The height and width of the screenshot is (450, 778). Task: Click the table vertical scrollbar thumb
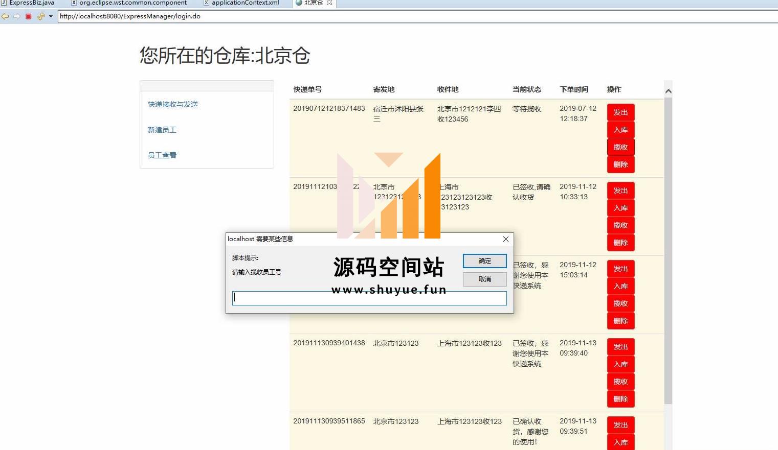click(668, 251)
